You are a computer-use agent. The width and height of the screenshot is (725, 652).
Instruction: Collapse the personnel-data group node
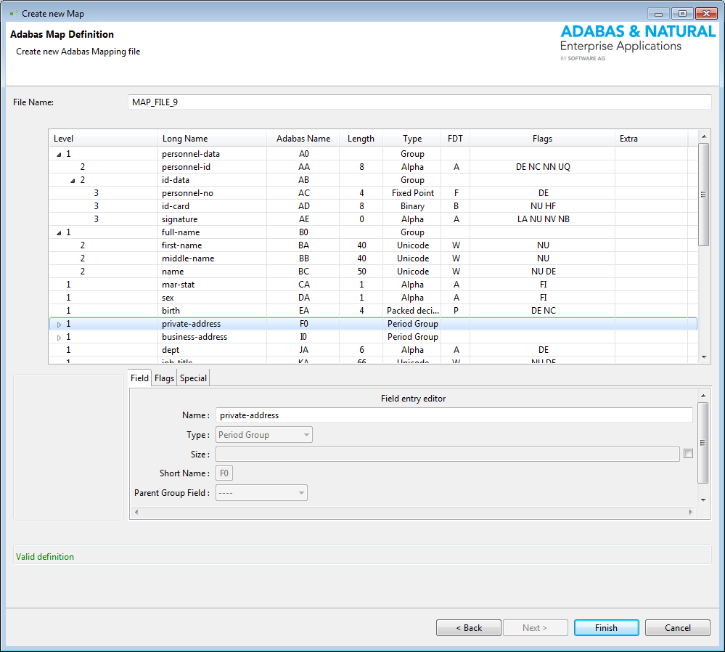[59, 153]
